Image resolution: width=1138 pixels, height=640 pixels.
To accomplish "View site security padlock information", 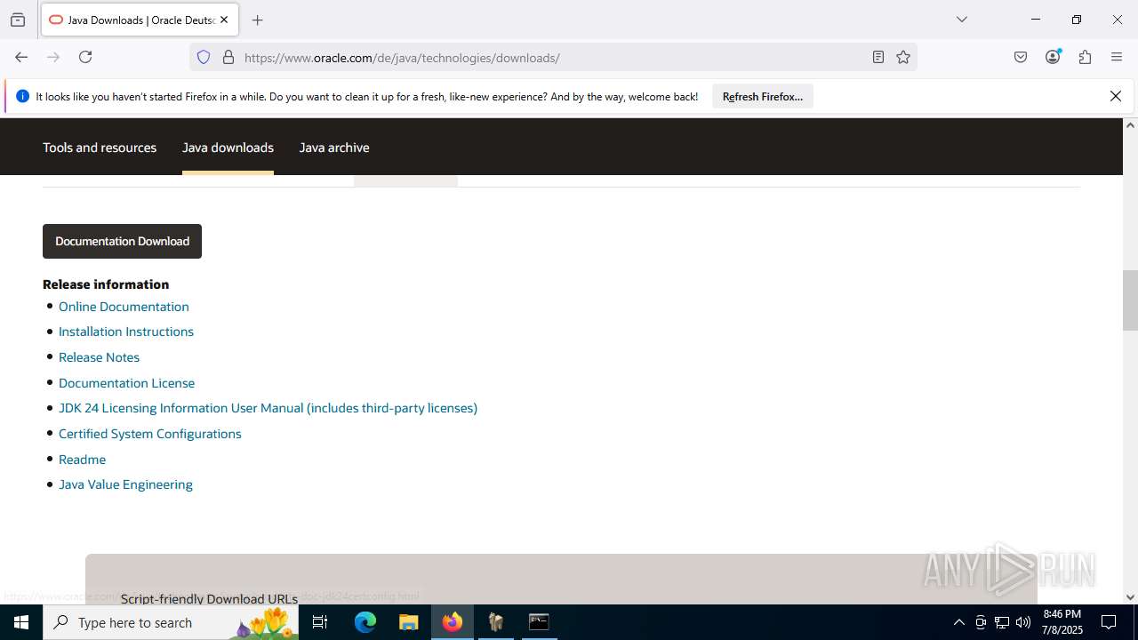I will tap(228, 57).
